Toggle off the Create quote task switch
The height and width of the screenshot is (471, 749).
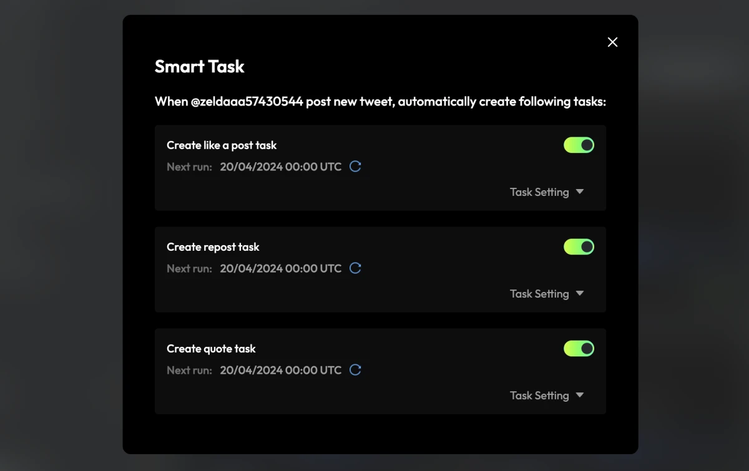point(579,349)
